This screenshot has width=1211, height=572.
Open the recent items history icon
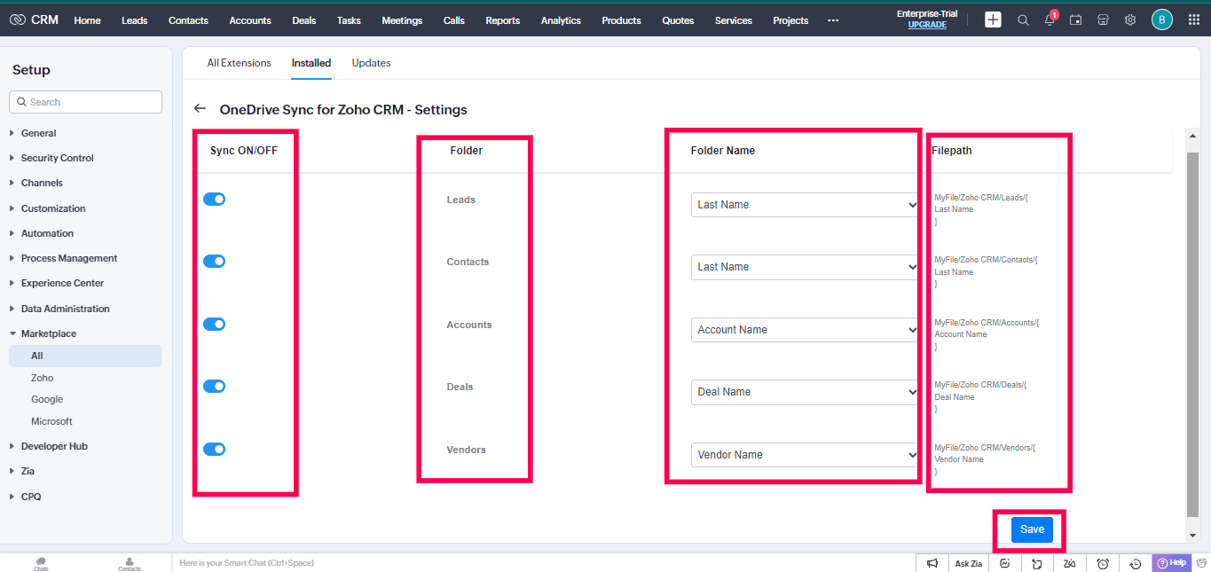(1136, 563)
